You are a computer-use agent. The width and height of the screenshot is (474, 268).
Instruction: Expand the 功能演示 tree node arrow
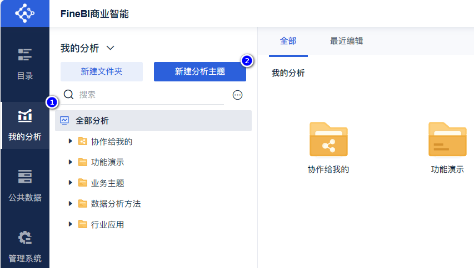click(x=71, y=162)
